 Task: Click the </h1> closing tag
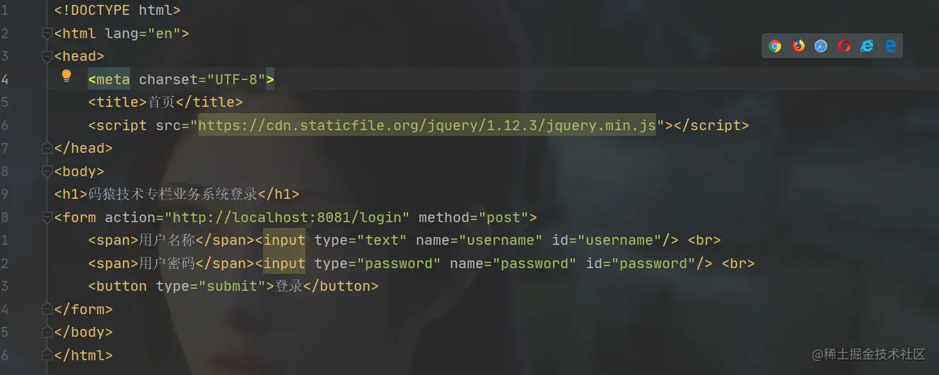pyautogui.click(x=279, y=194)
